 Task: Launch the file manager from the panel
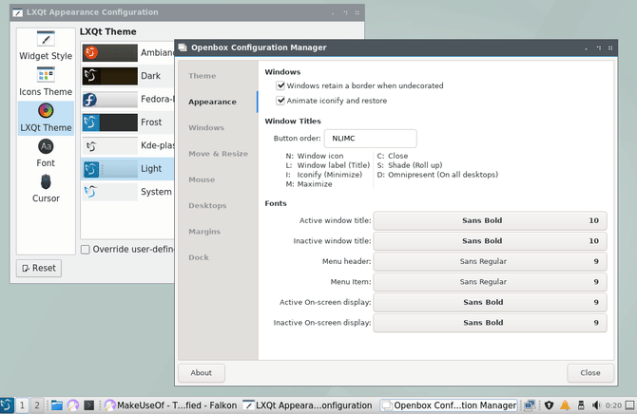57,405
